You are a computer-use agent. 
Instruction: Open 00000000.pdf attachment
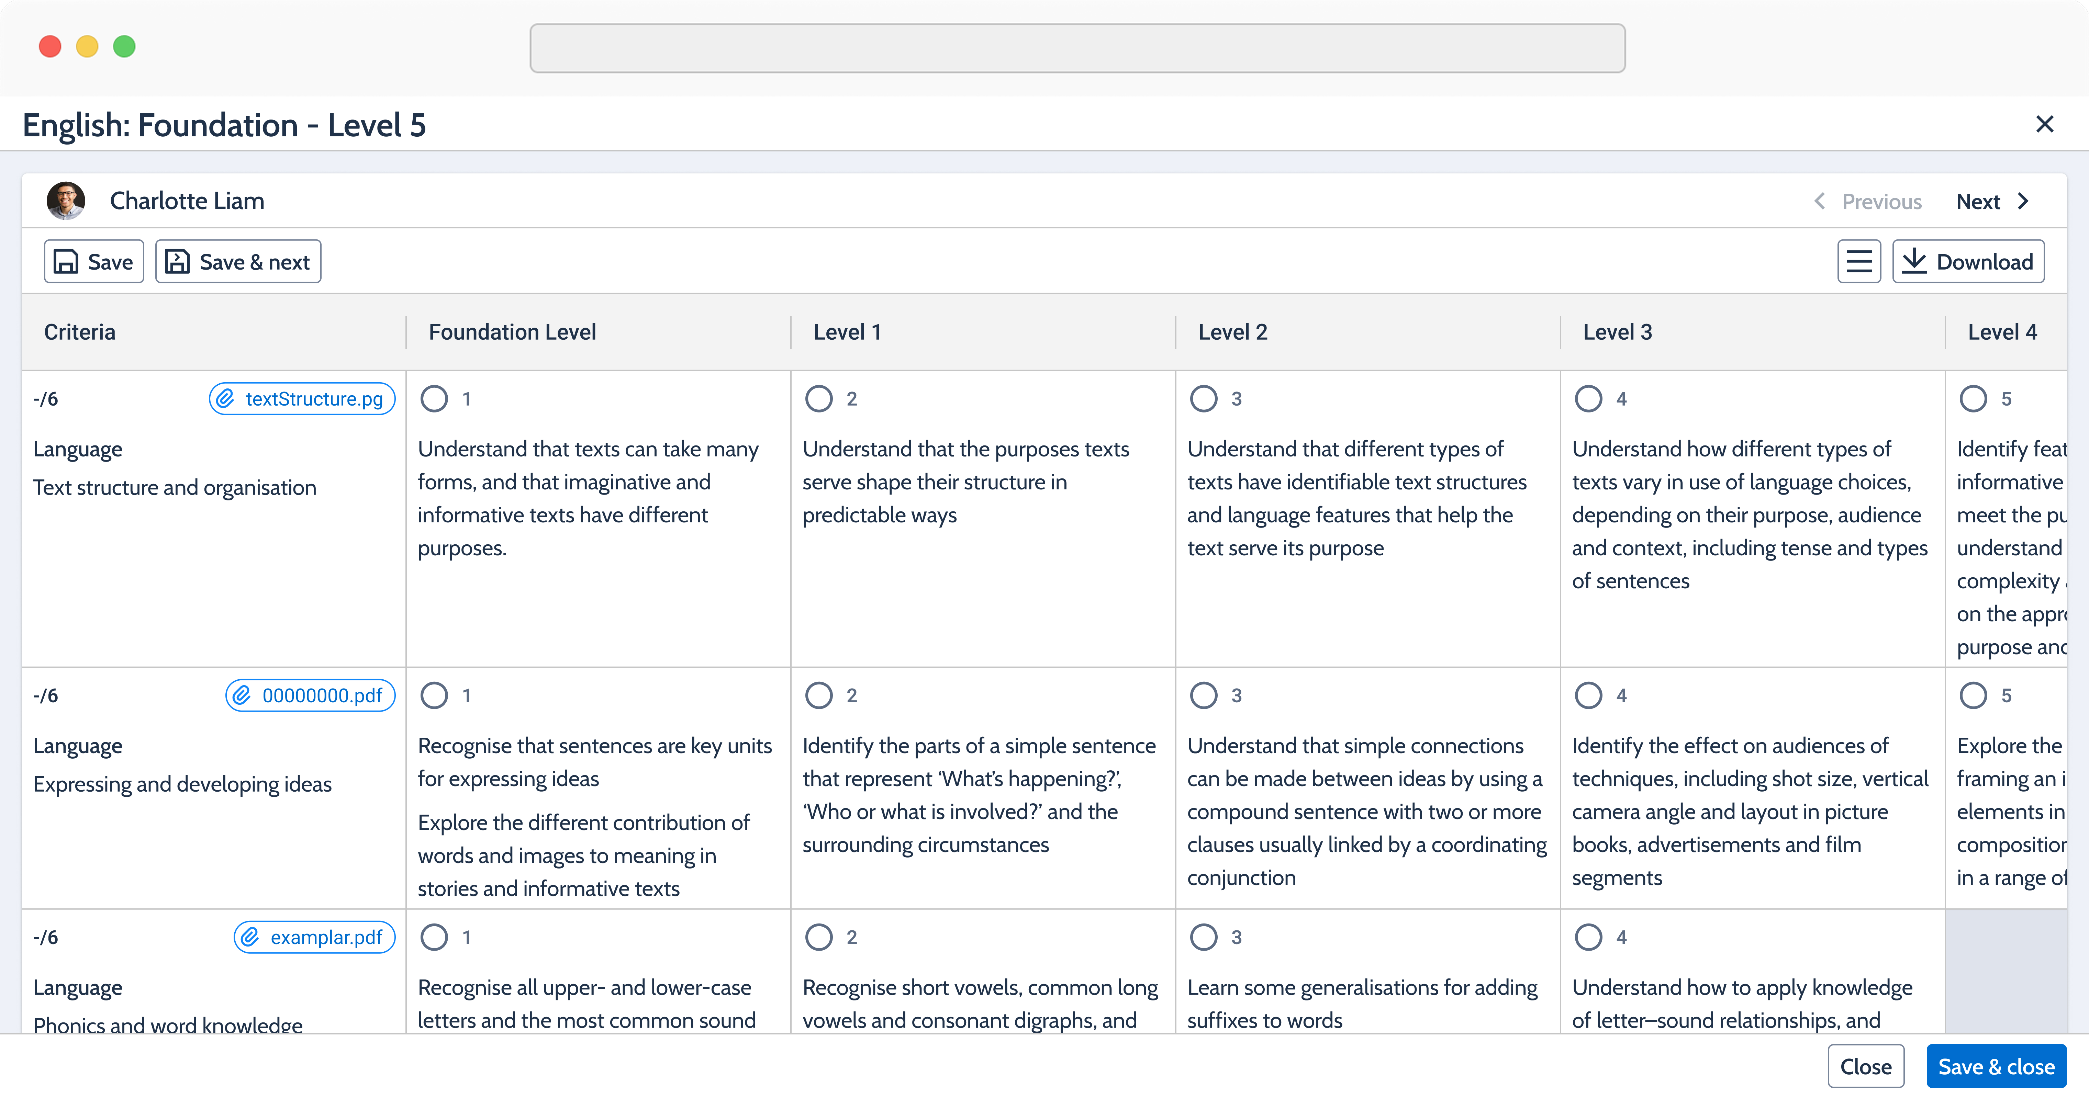point(310,695)
